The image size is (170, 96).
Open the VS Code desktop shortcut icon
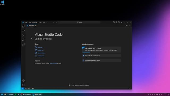pyautogui.click(x=2, y=2)
